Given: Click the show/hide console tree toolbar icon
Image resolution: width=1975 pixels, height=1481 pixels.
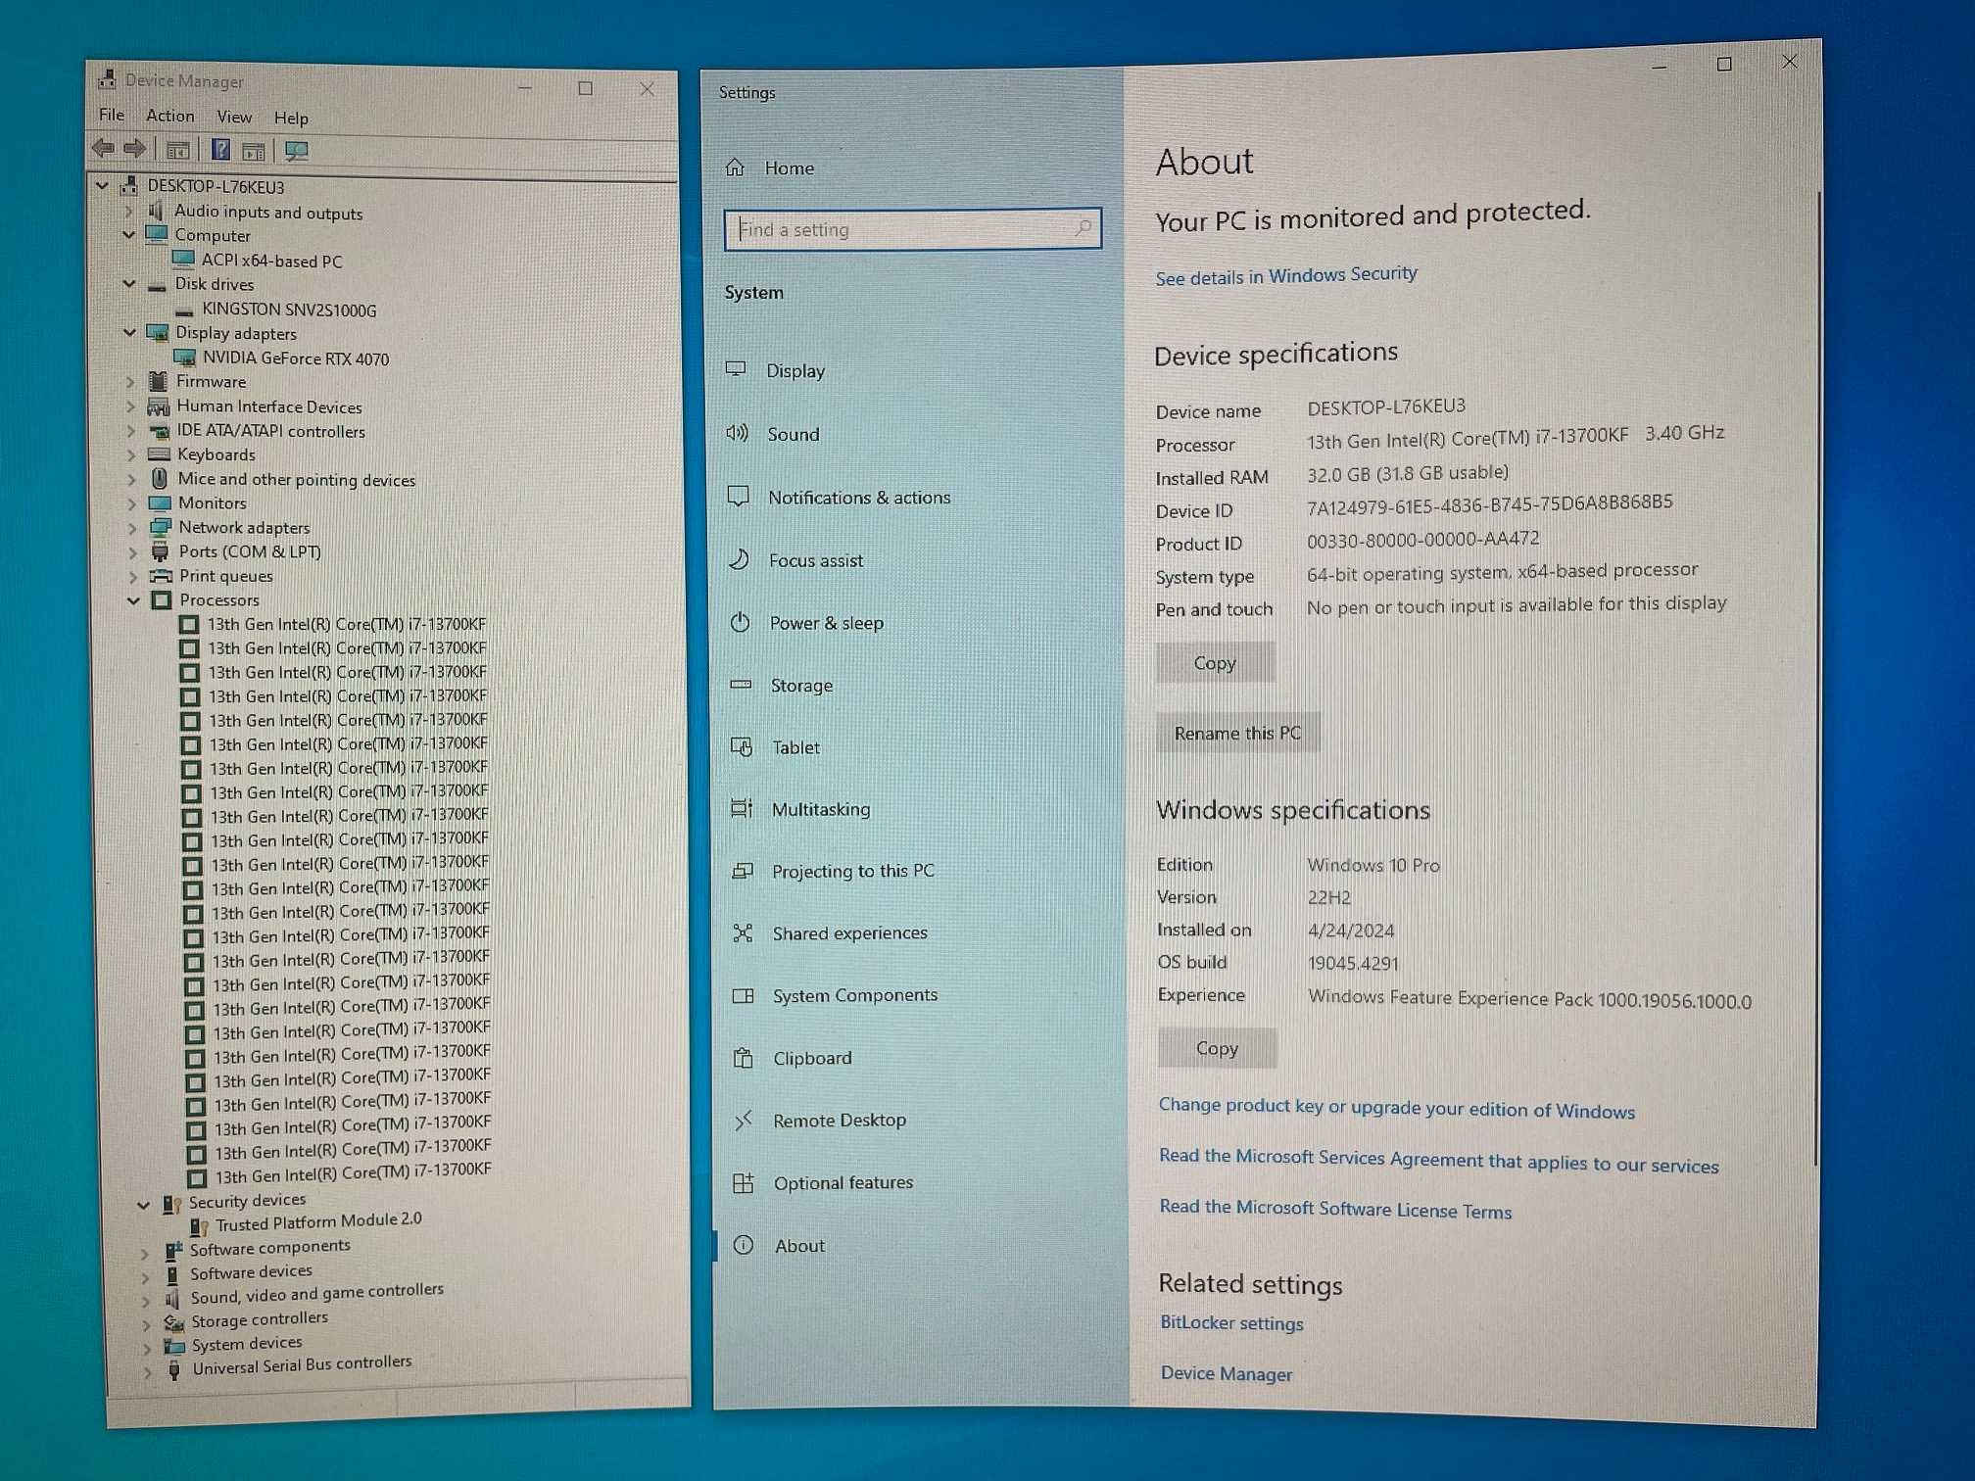Looking at the screenshot, I should tap(177, 150).
